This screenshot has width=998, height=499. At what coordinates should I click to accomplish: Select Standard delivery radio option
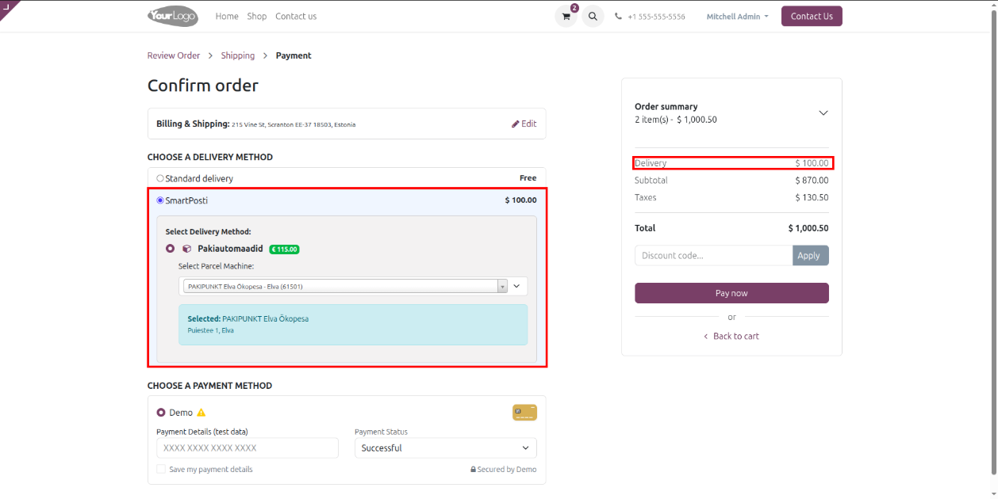click(160, 178)
